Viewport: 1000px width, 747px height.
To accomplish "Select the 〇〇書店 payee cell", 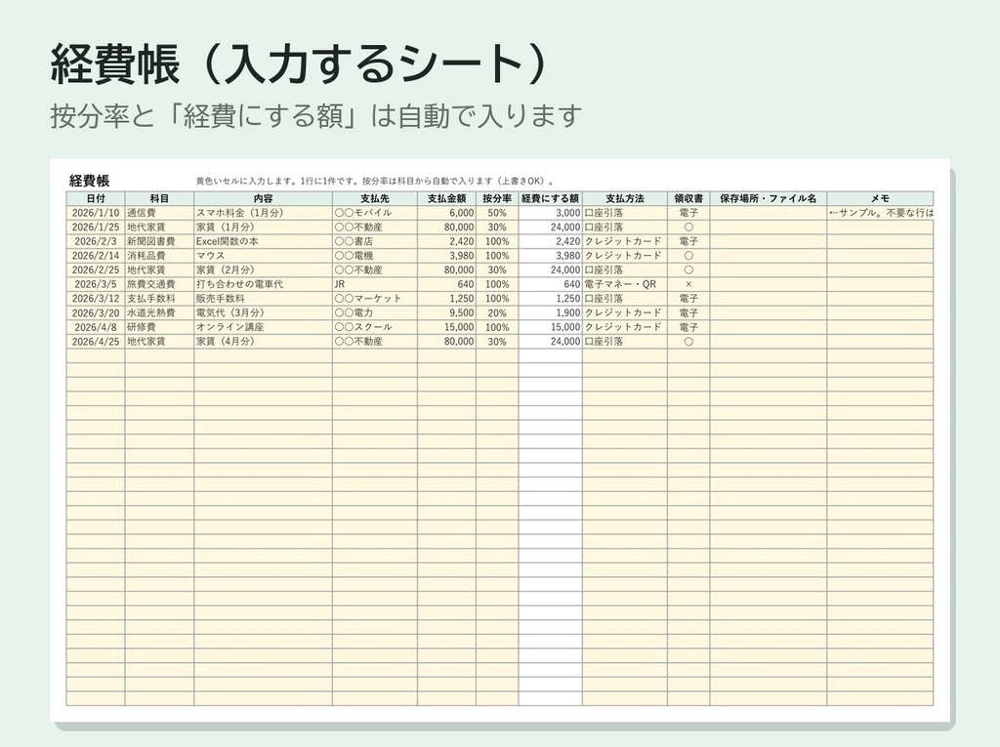I will coord(375,241).
